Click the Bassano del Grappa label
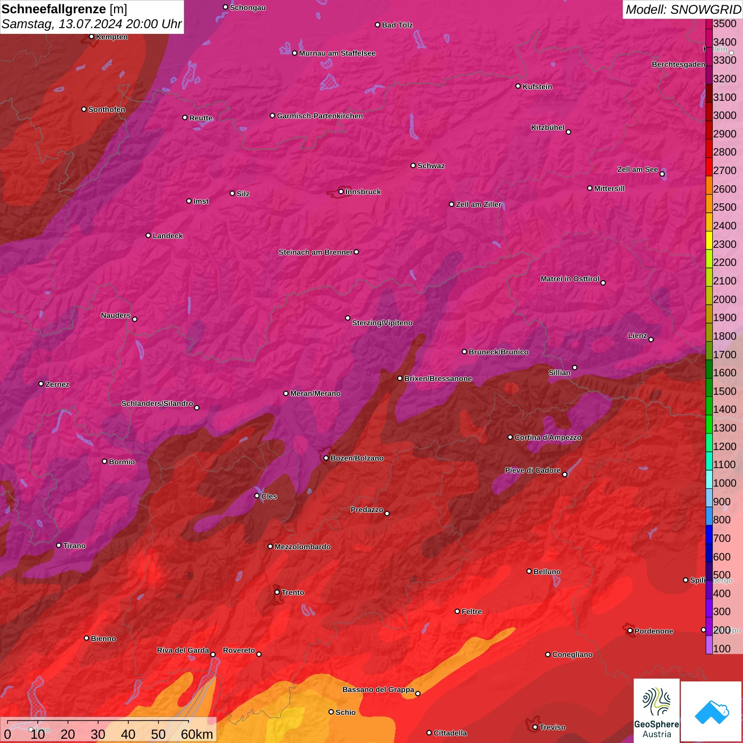 tap(378, 689)
